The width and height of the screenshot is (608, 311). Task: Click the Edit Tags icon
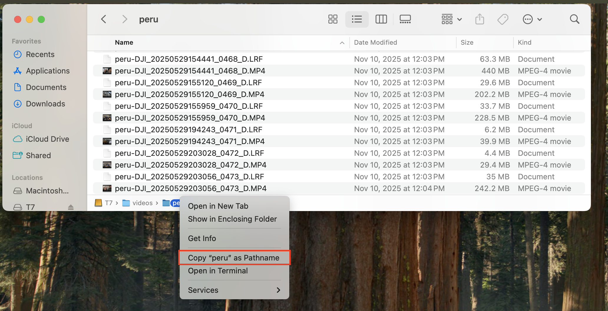[x=503, y=19]
